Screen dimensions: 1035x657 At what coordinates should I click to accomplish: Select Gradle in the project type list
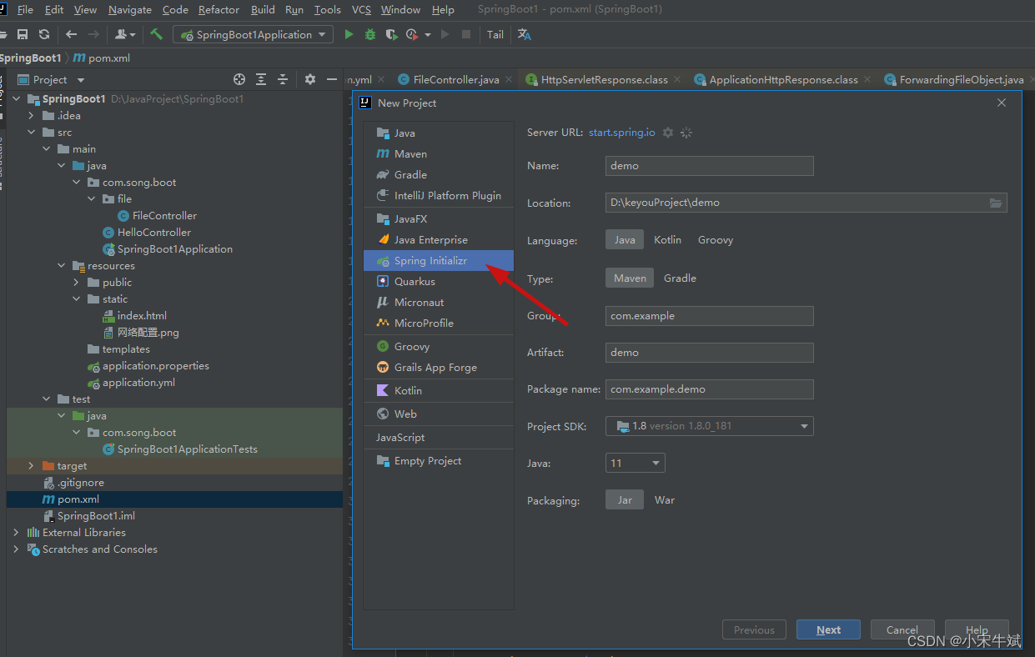(439, 174)
